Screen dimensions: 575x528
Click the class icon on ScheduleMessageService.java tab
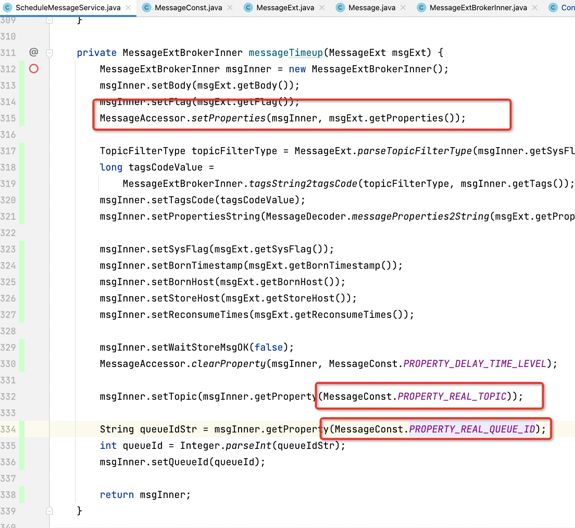click(7, 7)
